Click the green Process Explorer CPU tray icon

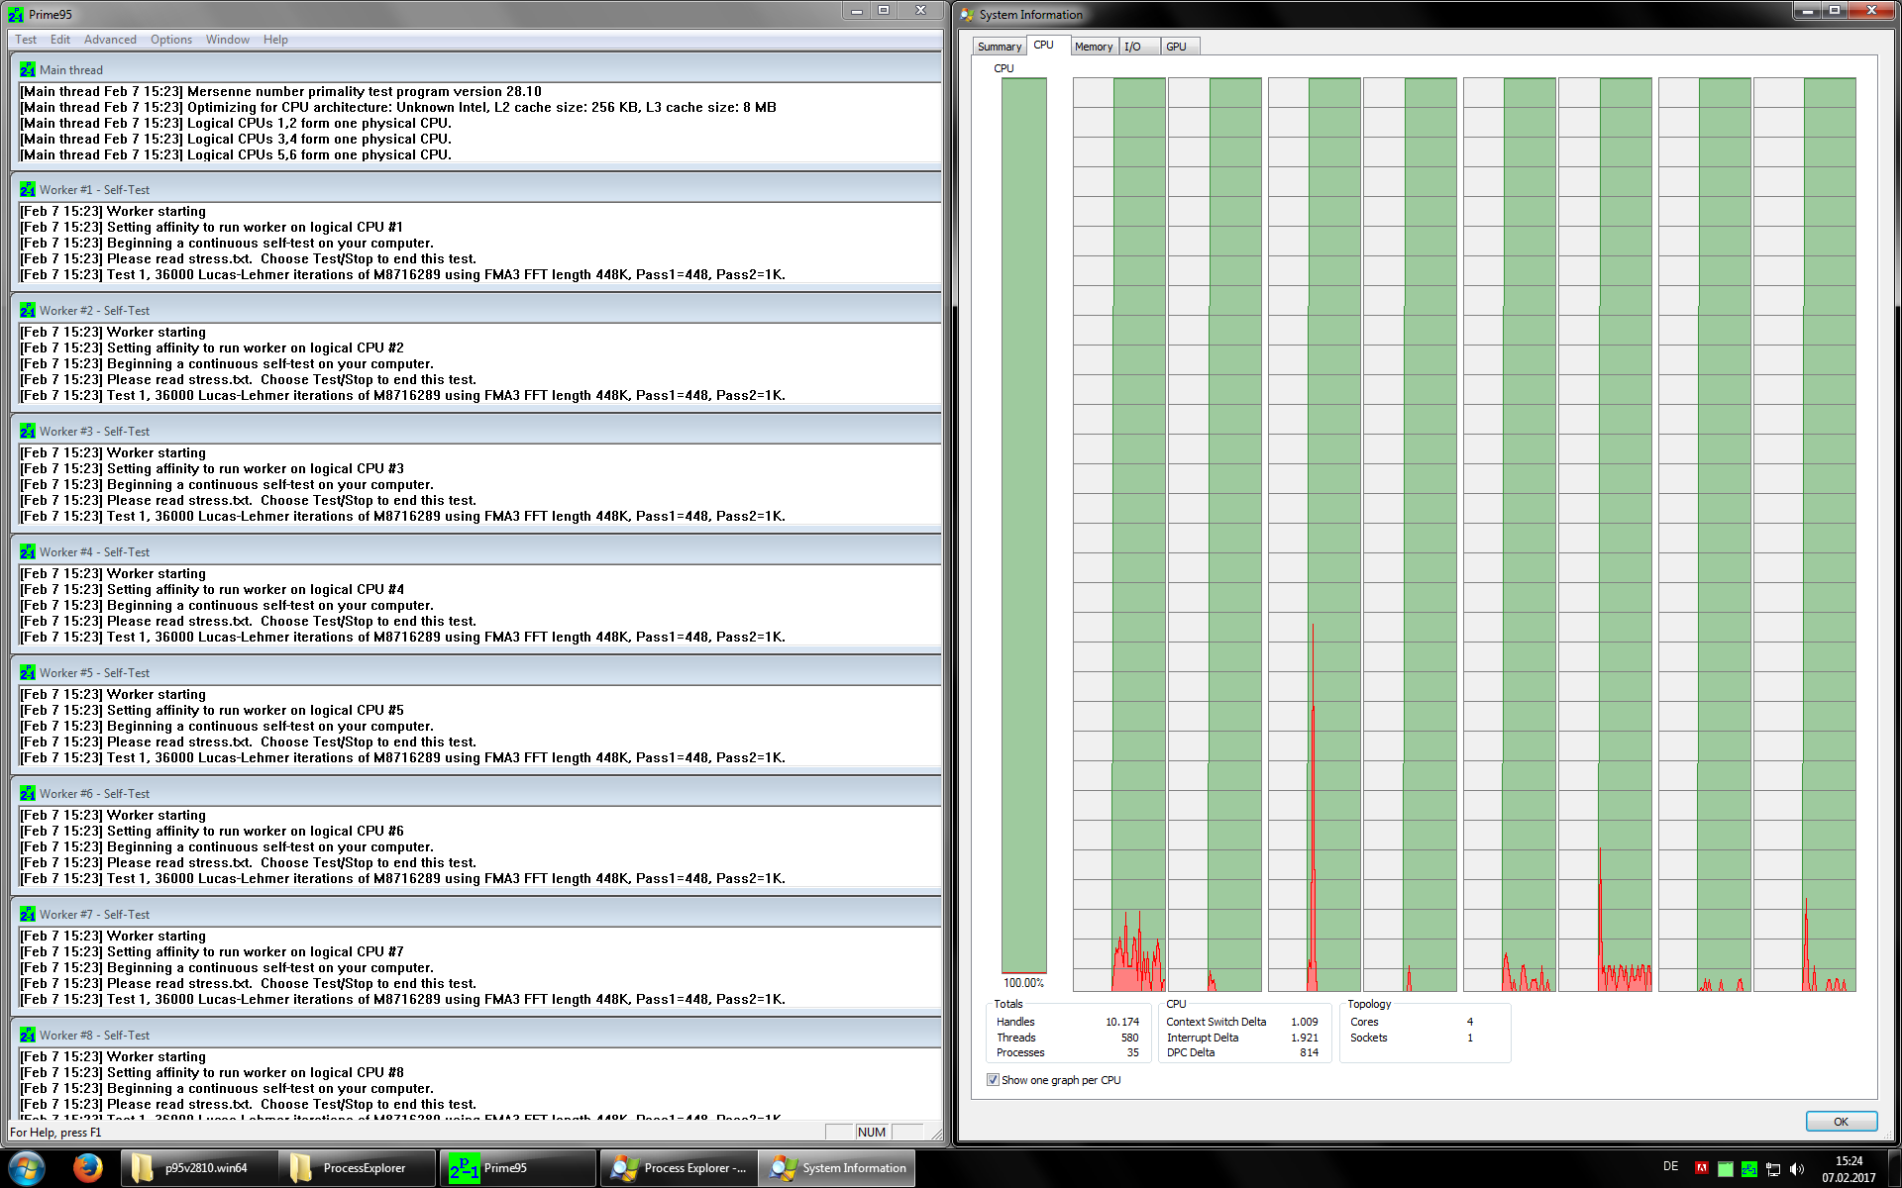point(1725,1168)
